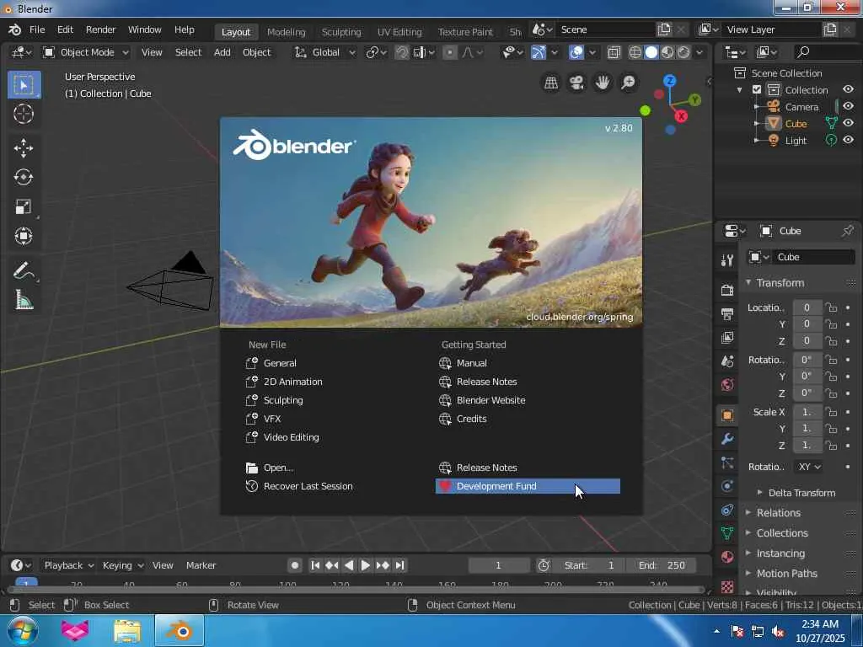Click the pan view hand icon
This screenshot has width=863, height=647.
click(x=603, y=83)
